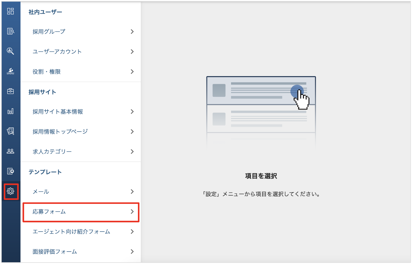Open settings via the gear icon

pyautogui.click(x=11, y=191)
